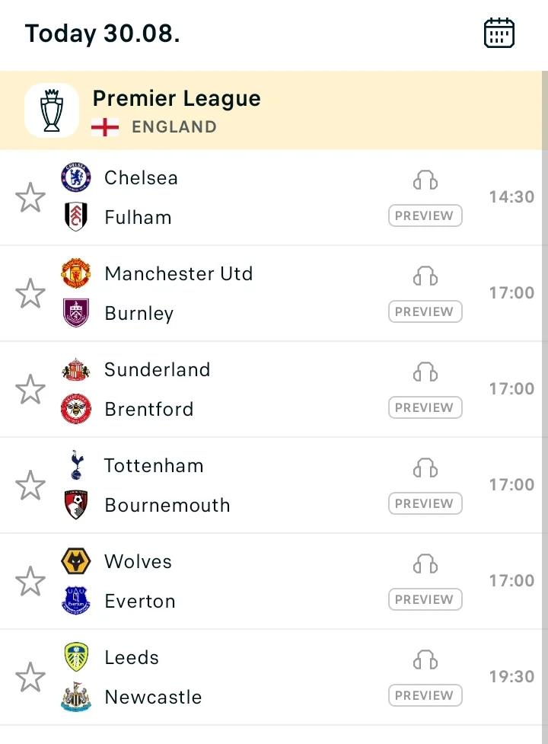548x744 pixels.
Task: Select the Manchester Utd team name
Action: tap(179, 274)
